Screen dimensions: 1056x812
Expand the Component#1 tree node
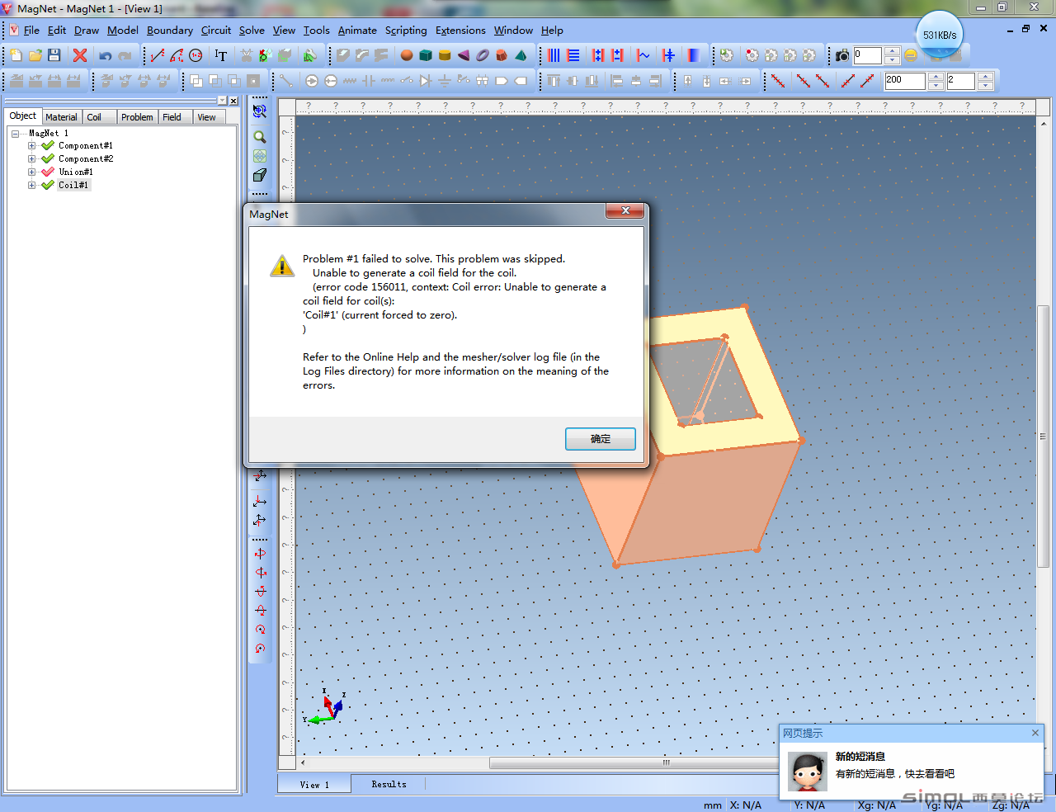pyautogui.click(x=31, y=145)
